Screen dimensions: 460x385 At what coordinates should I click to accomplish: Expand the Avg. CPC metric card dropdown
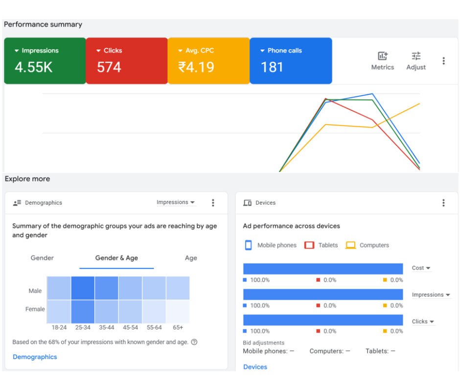(181, 51)
